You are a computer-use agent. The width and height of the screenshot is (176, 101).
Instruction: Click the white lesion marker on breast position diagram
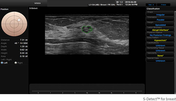click(19, 20)
